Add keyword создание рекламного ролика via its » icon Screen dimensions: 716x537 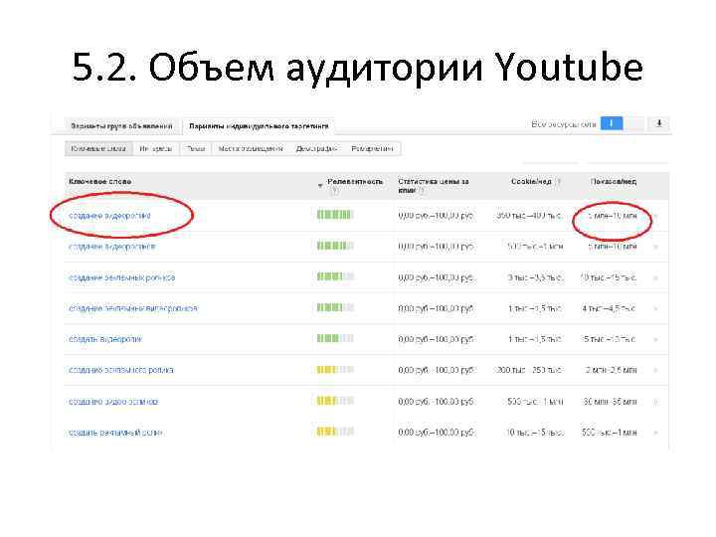pyautogui.click(x=655, y=370)
